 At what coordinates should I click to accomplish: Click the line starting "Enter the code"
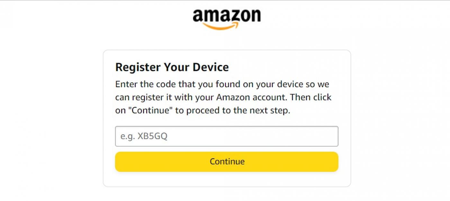222,84
